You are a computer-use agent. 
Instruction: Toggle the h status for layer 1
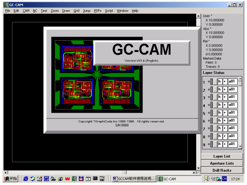click(x=219, y=81)
